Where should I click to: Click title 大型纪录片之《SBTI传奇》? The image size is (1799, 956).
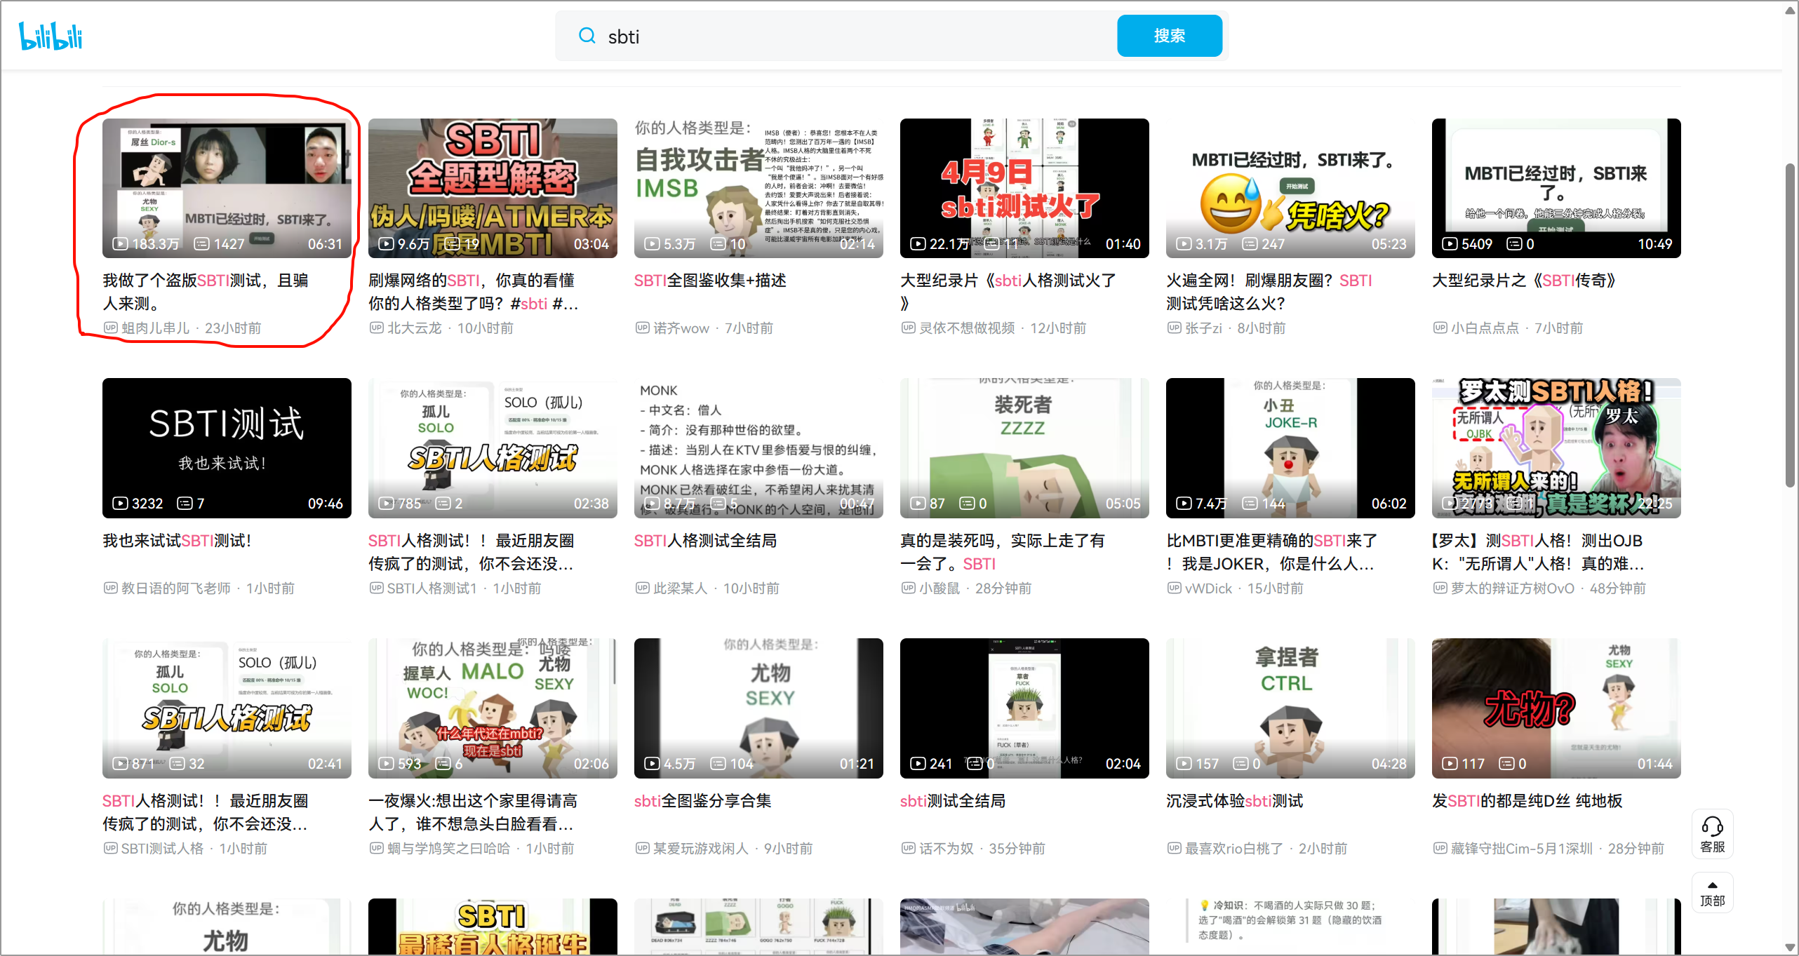click(1524, 281)
